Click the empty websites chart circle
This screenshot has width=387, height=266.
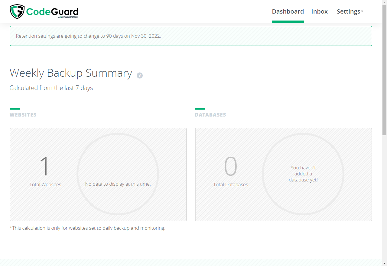pos(118,174)
